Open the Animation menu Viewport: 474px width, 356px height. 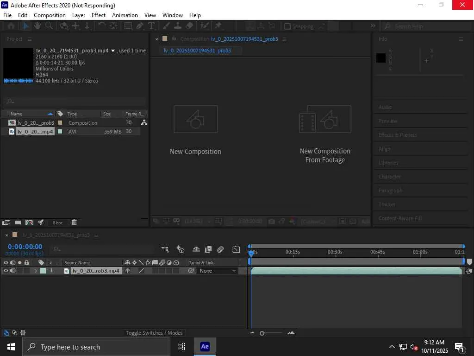point(125,15)
